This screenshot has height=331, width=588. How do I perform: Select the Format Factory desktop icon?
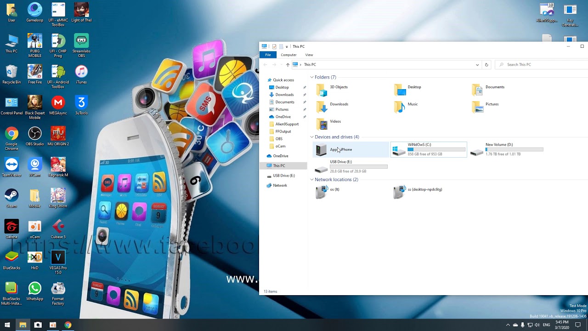point(58,293)
